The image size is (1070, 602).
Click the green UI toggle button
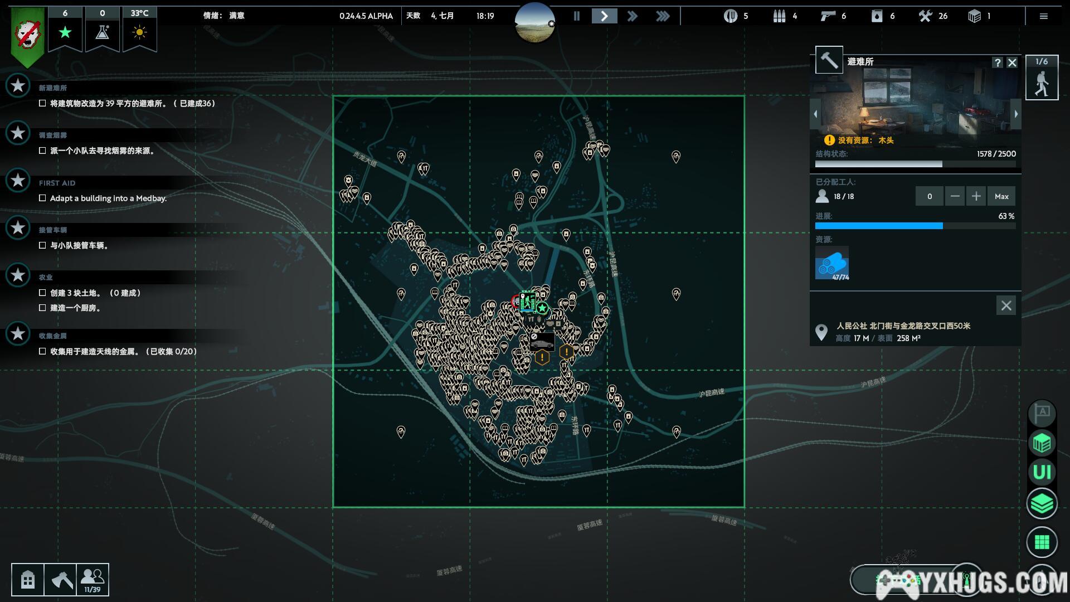[x=1042, y=473]
